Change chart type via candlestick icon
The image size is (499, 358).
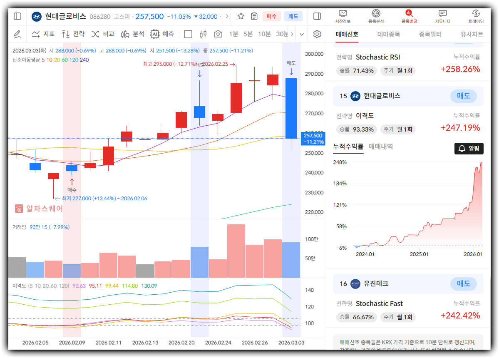(203, 34)
